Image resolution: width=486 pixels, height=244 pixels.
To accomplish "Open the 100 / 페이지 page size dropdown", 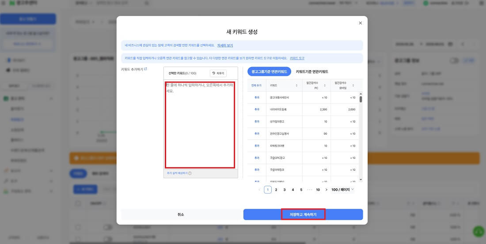I will 342,189.
